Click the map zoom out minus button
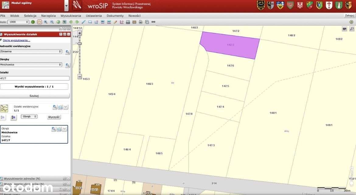This screenshot has height=195, width=356. click(80, 76)
